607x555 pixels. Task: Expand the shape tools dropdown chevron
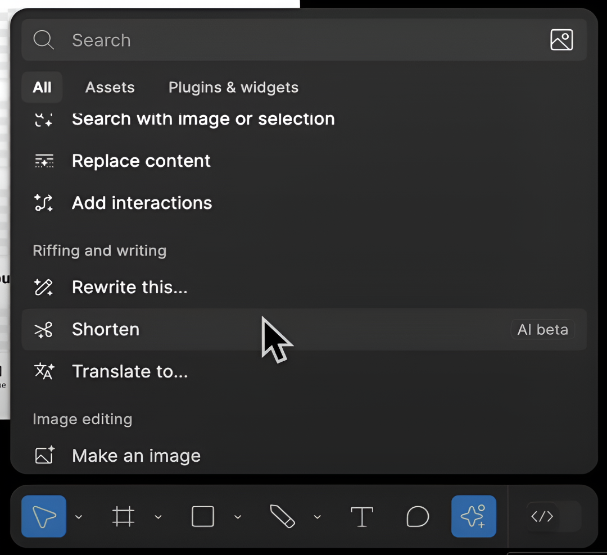[x=238, y=517]
